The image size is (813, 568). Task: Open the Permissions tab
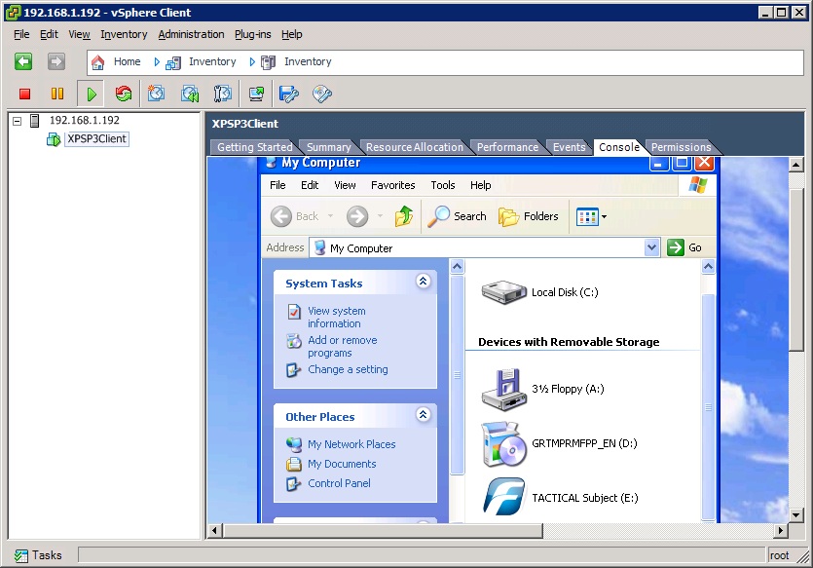click(x=681, y=147)
